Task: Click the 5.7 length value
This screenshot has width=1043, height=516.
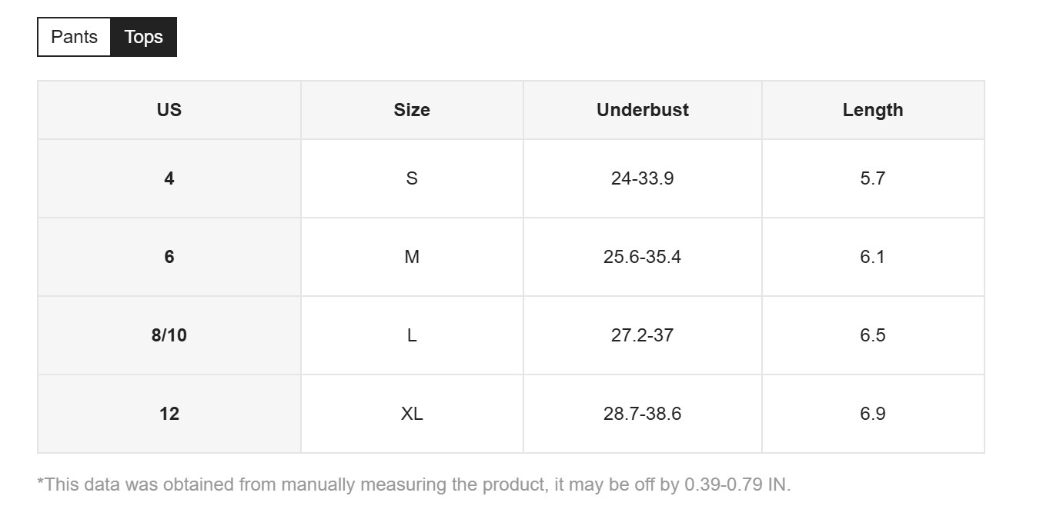Action: click(x=873, y=178)
